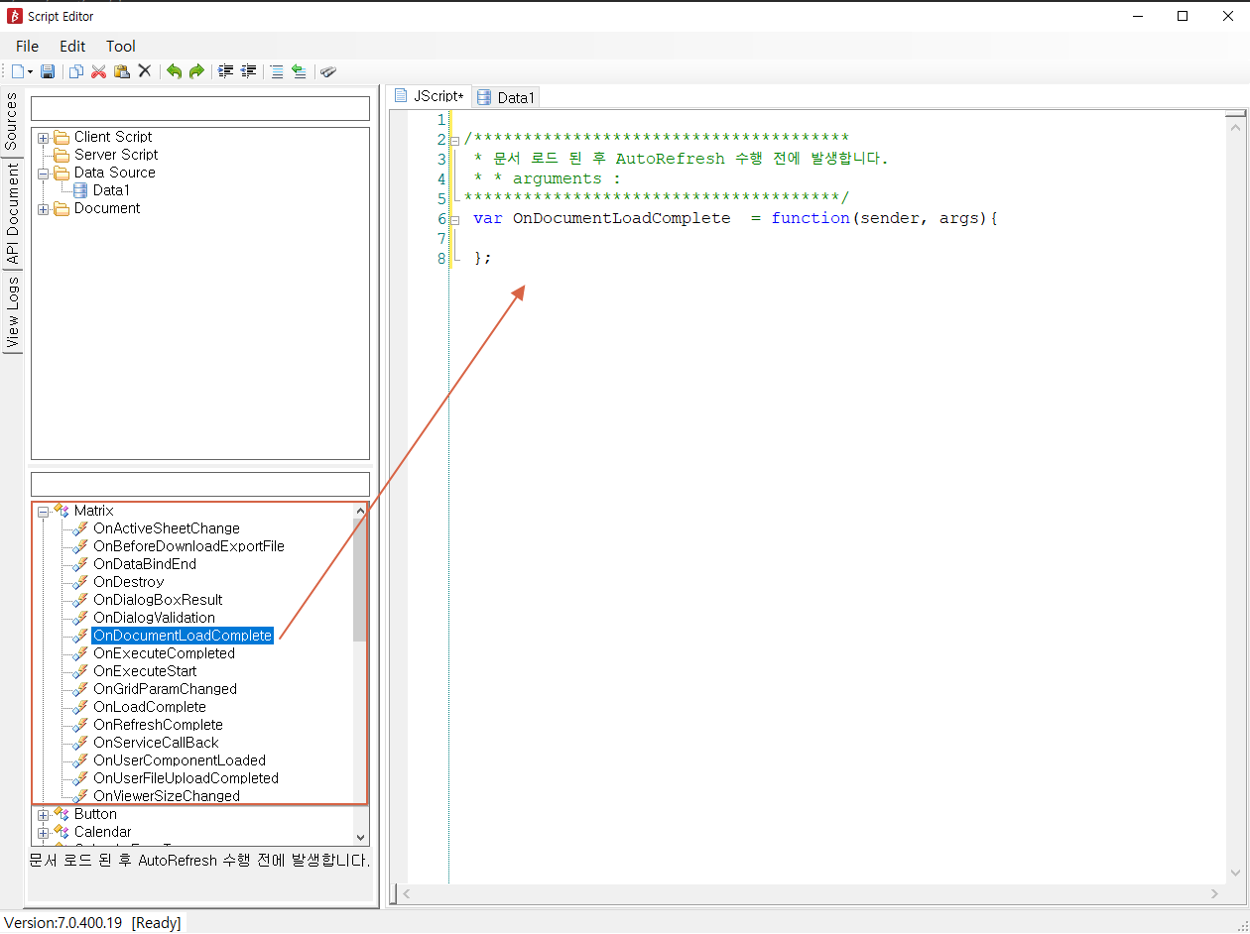Viewport: 1250px width, 934px height.
Task: Click the search field above source tree
Action: click(200, 108)
